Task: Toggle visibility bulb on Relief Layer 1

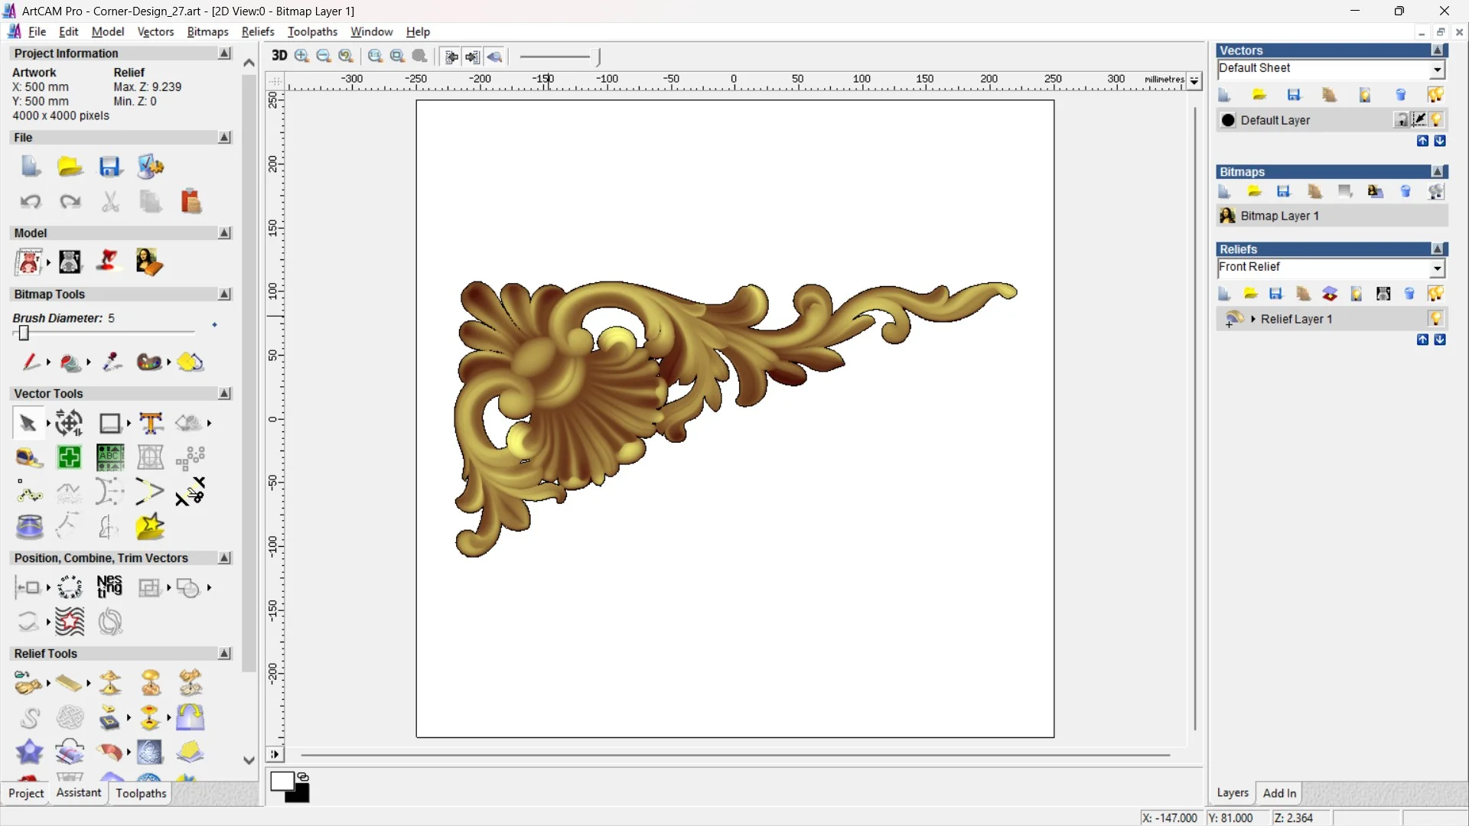Action: (1436, 319)
